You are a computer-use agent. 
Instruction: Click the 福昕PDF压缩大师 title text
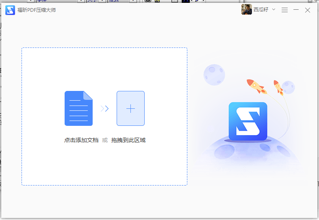pos(37,10)
